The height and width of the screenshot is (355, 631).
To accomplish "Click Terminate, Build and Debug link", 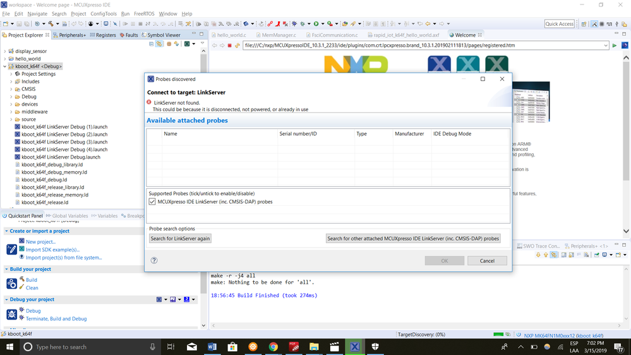I will tap(56, 319).
